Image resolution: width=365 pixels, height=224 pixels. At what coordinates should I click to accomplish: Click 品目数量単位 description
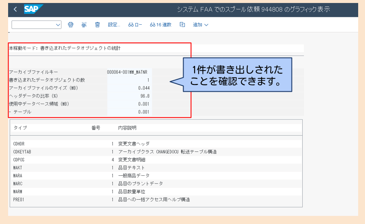[x=132, y=192]
